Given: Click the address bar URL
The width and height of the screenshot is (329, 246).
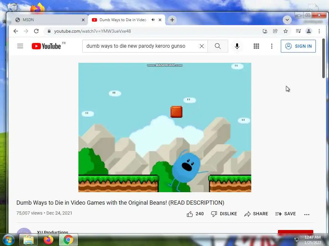Looking at the screenshot, I should tap(92, 31).
